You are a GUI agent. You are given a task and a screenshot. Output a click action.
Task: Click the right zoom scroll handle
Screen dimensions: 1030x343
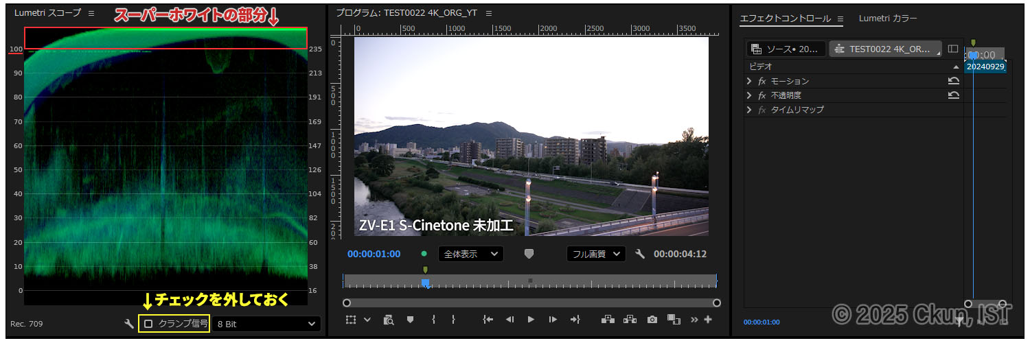pyautogui.click(x=717, y=303)
